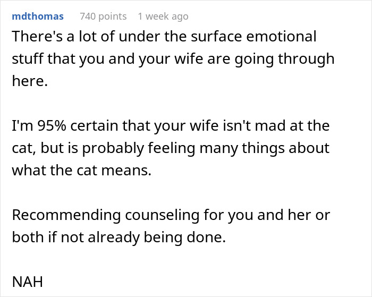
Task: Click the 740 points score label
Action: point(103,16)
